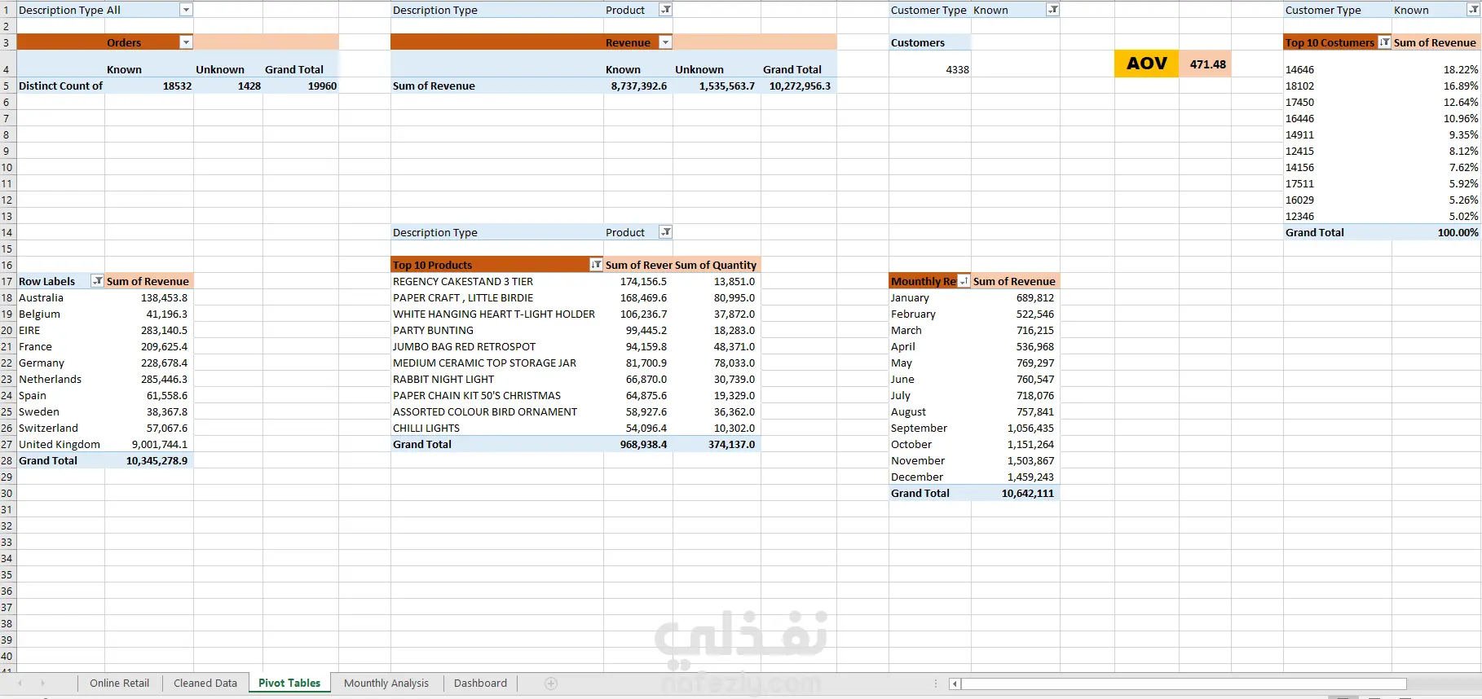Switch to the Cleaned Data sheet tab
Screen dimensions: 1482x699
pos(205,684)
